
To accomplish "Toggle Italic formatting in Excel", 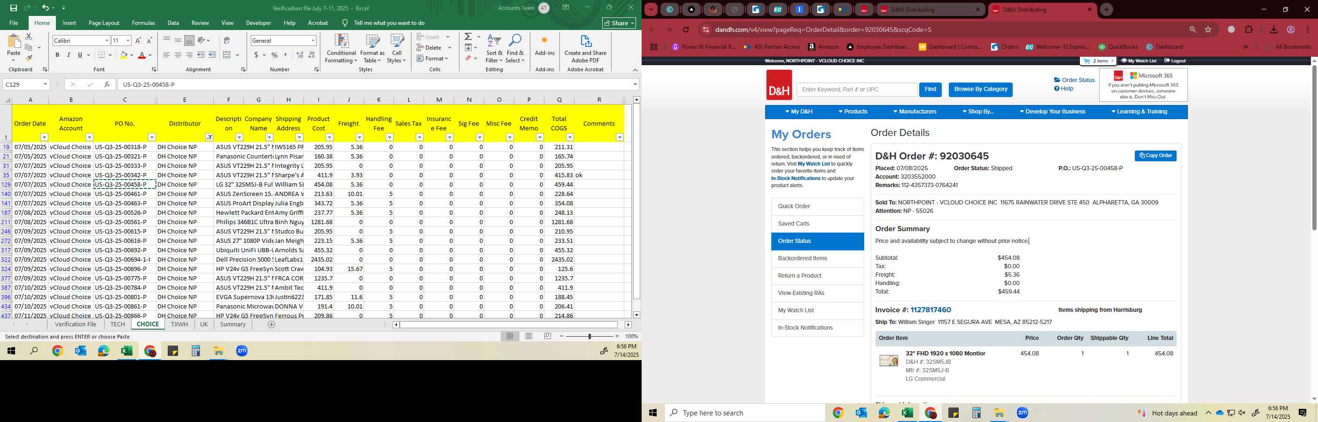I will 69,55.
